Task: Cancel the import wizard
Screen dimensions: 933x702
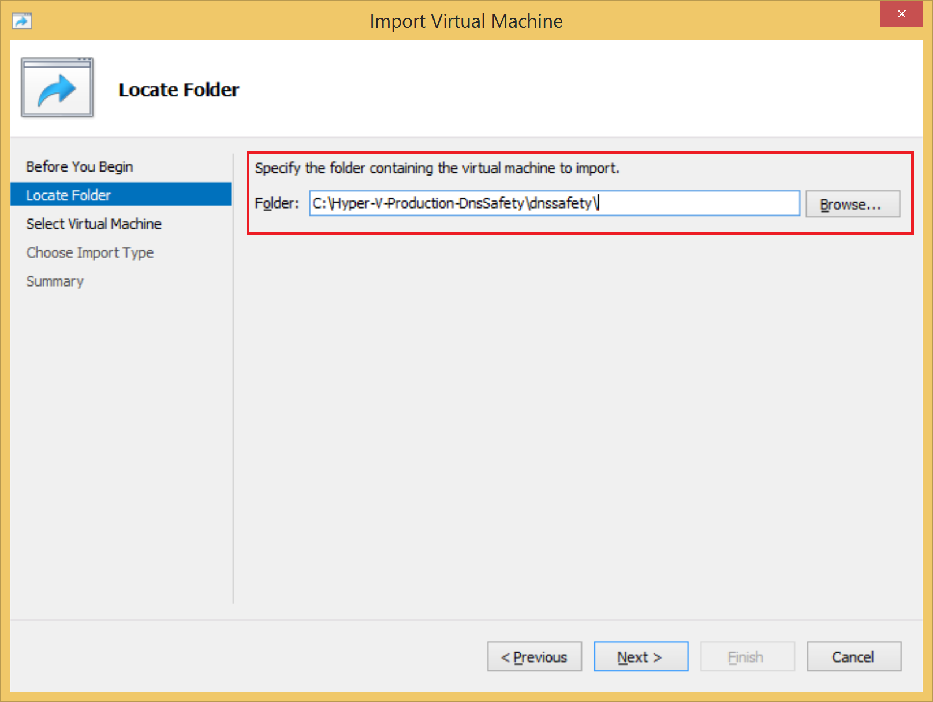Action: point(854,656)
